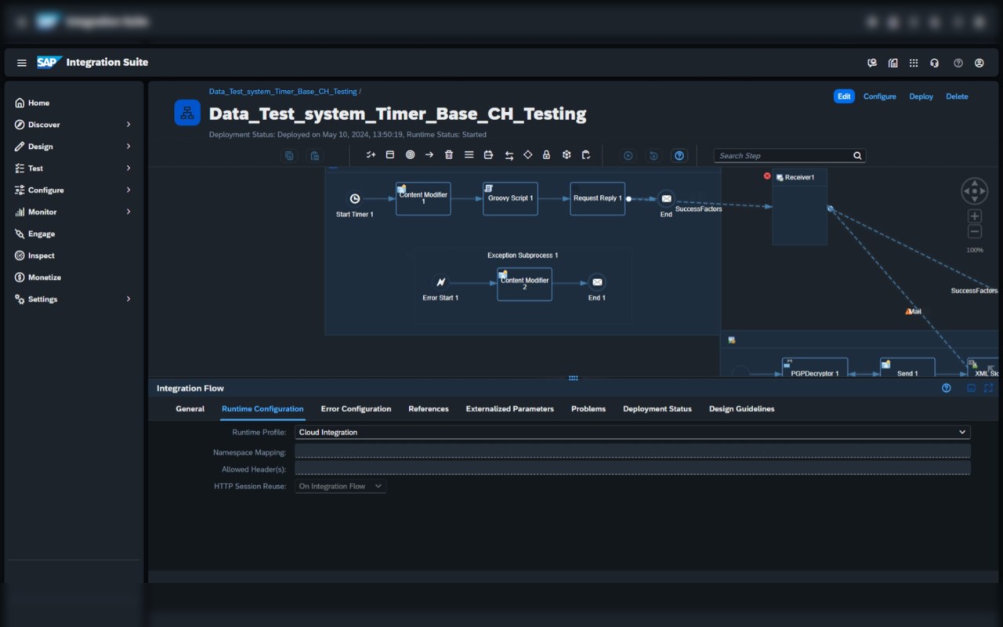Click the SAP logo

coord(49,63)
